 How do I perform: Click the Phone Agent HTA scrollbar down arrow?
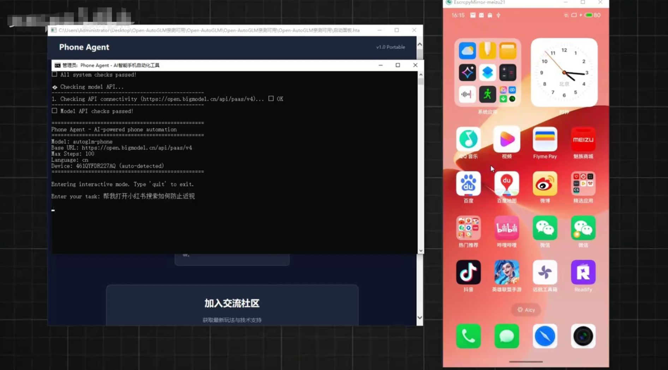(x=419, y=317)
